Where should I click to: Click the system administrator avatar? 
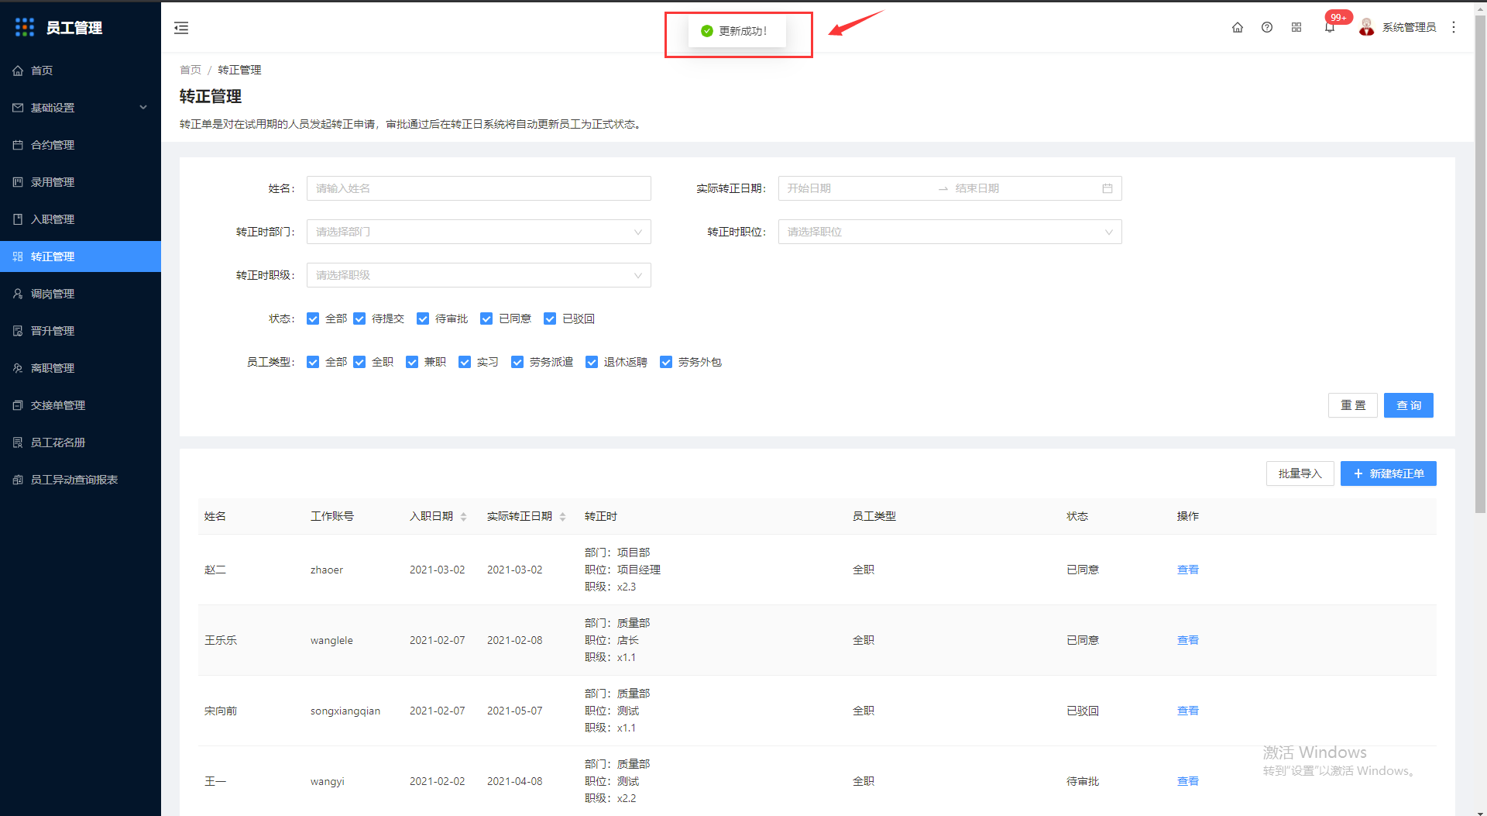click(x=1367, y=27)
